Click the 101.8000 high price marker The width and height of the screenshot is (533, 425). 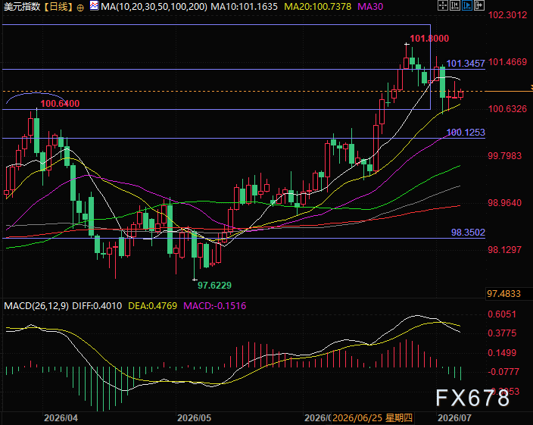(x=429, y=39)
